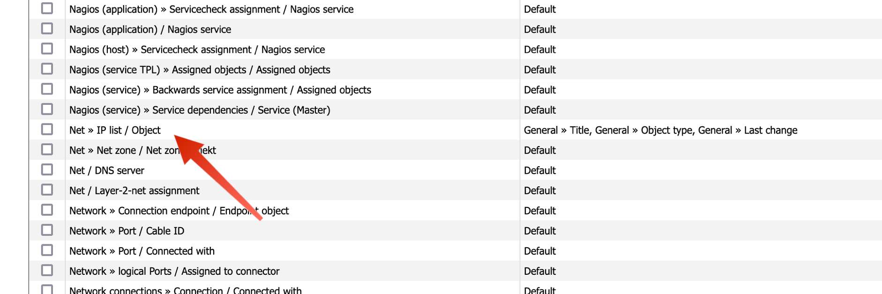Check the Connection endpoint / Endpoint object checkbox
Screen dimensions: 882x294
coord(47,210)
